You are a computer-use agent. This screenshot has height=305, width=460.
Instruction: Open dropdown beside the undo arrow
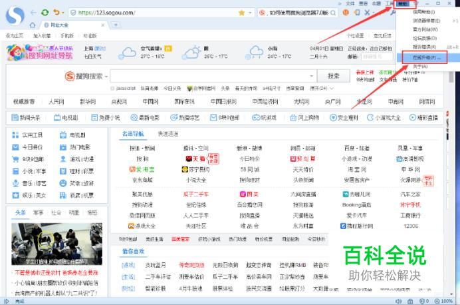62,13
